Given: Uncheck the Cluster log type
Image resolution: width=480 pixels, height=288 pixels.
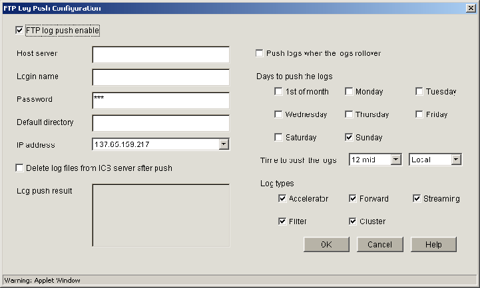Looking at the screenshot, I should 353,221.
